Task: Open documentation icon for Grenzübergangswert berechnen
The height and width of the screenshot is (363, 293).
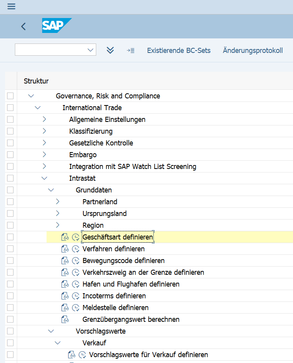Action: [65, 319]
